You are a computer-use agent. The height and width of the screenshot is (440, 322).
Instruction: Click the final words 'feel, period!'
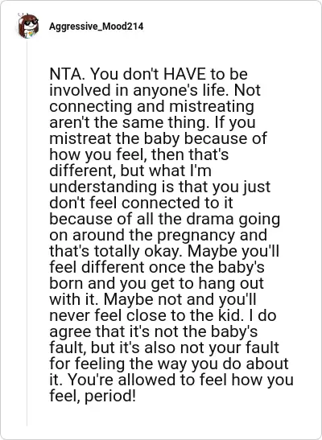pos(93,396)
